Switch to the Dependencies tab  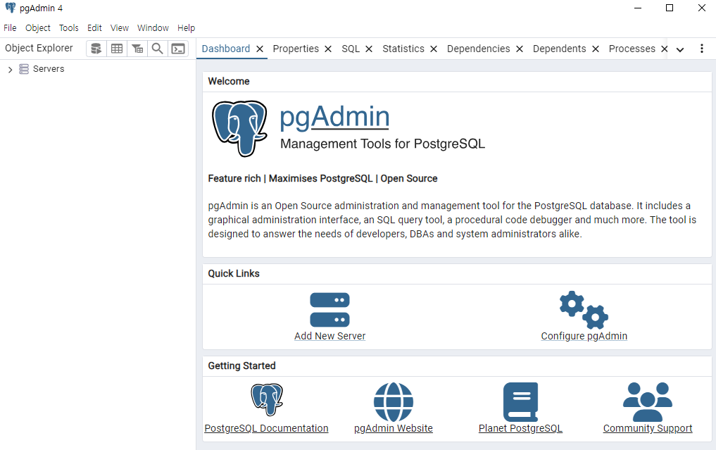[478, 49]
